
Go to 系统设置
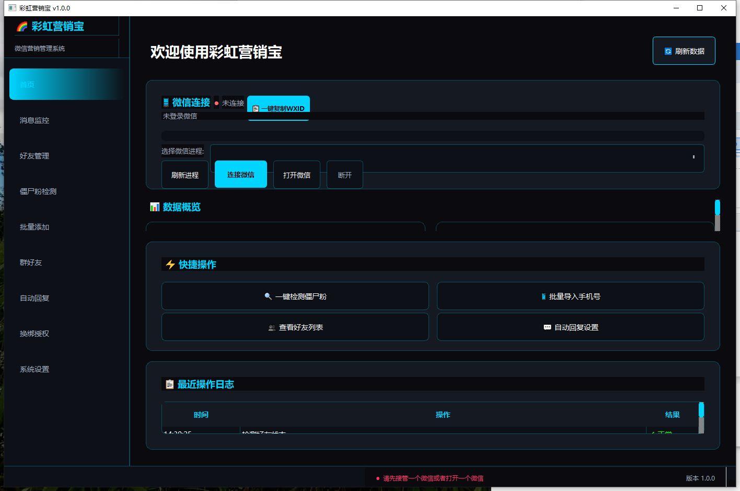(x=66, y=369)
